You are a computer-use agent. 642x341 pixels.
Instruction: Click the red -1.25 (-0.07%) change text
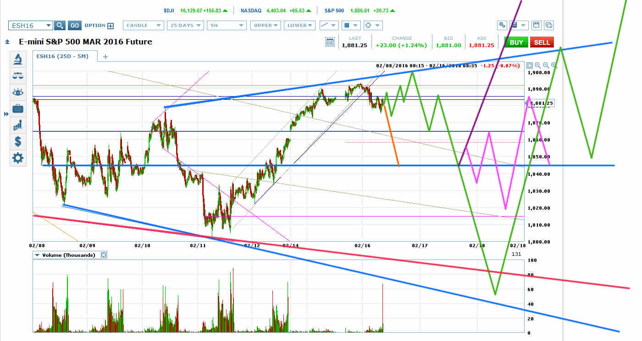tap(500, 65)
